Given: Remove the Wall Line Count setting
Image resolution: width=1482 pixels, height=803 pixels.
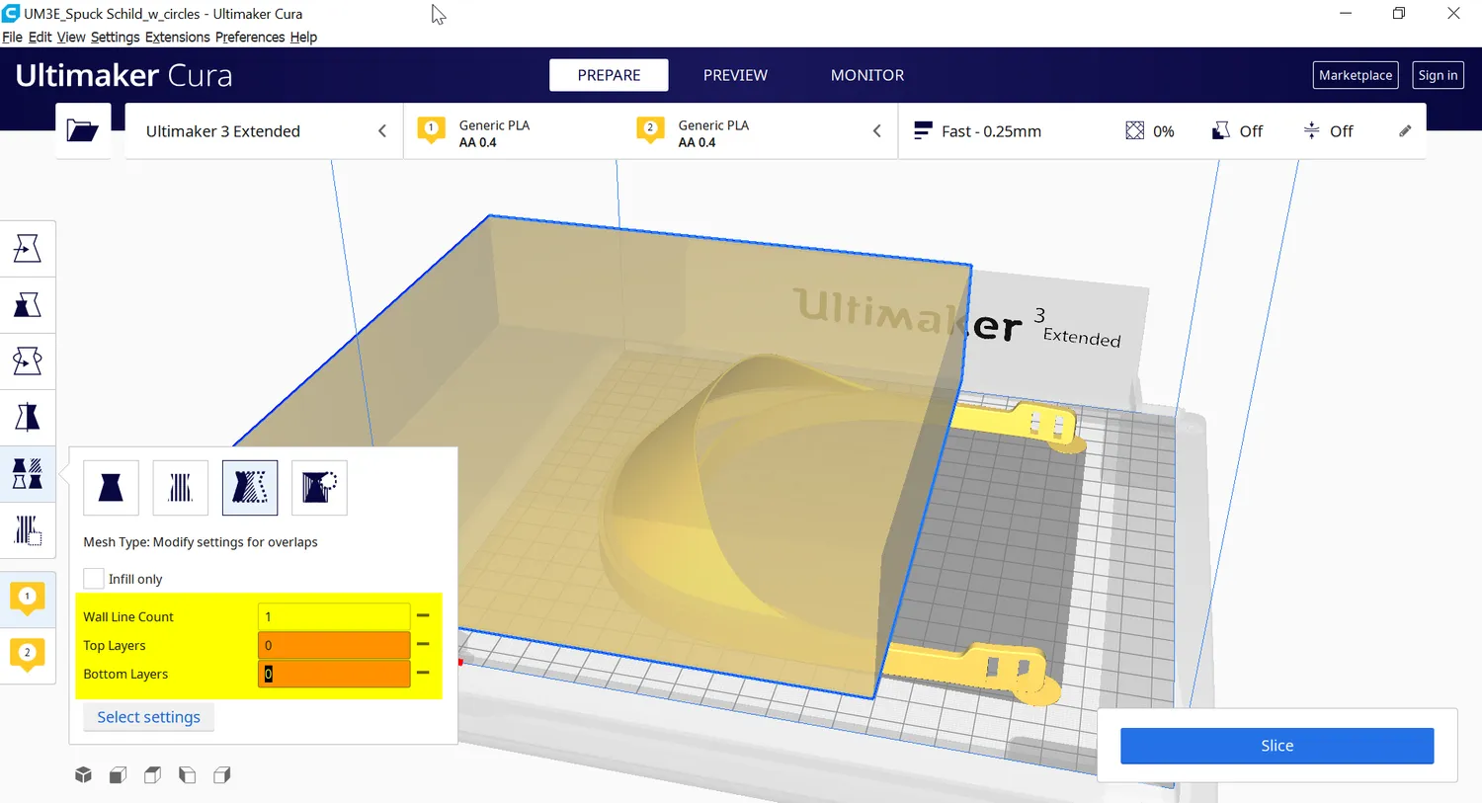Looking at the screenshot, I should (423, 615).
